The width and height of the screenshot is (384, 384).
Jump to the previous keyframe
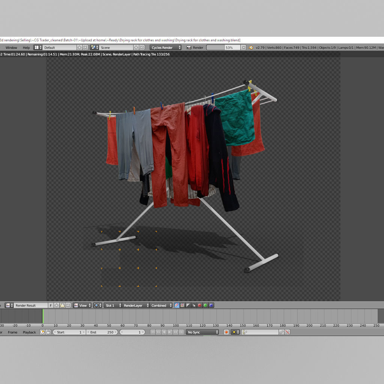158,332
